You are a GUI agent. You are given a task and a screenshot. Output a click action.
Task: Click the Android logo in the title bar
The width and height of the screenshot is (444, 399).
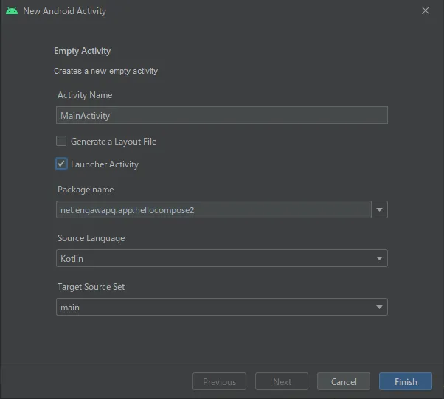pyautogui.click(x=12, y=11)
